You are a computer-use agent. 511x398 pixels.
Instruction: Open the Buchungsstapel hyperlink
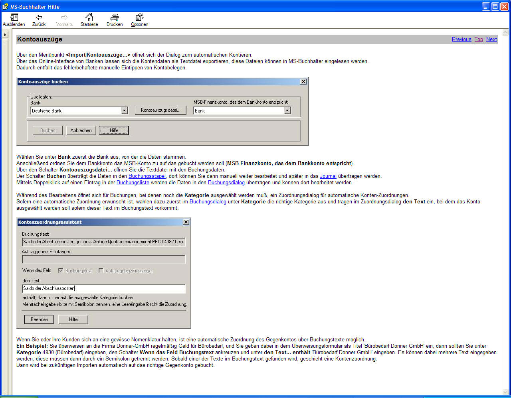[147, 176]
